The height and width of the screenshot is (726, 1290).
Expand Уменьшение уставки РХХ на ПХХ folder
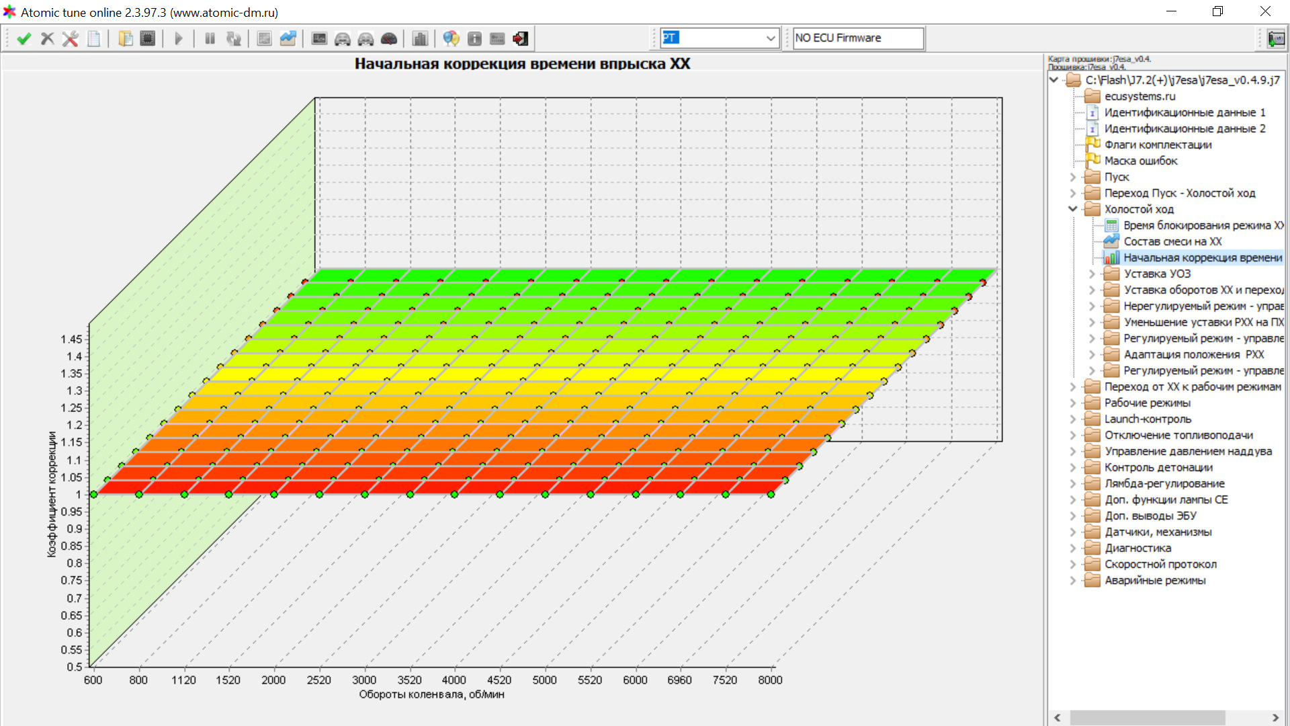[1092, 322]
